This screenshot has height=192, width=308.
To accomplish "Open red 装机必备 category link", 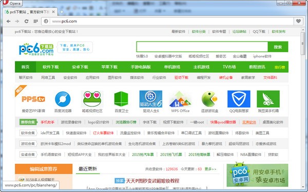I will [226, 78].
